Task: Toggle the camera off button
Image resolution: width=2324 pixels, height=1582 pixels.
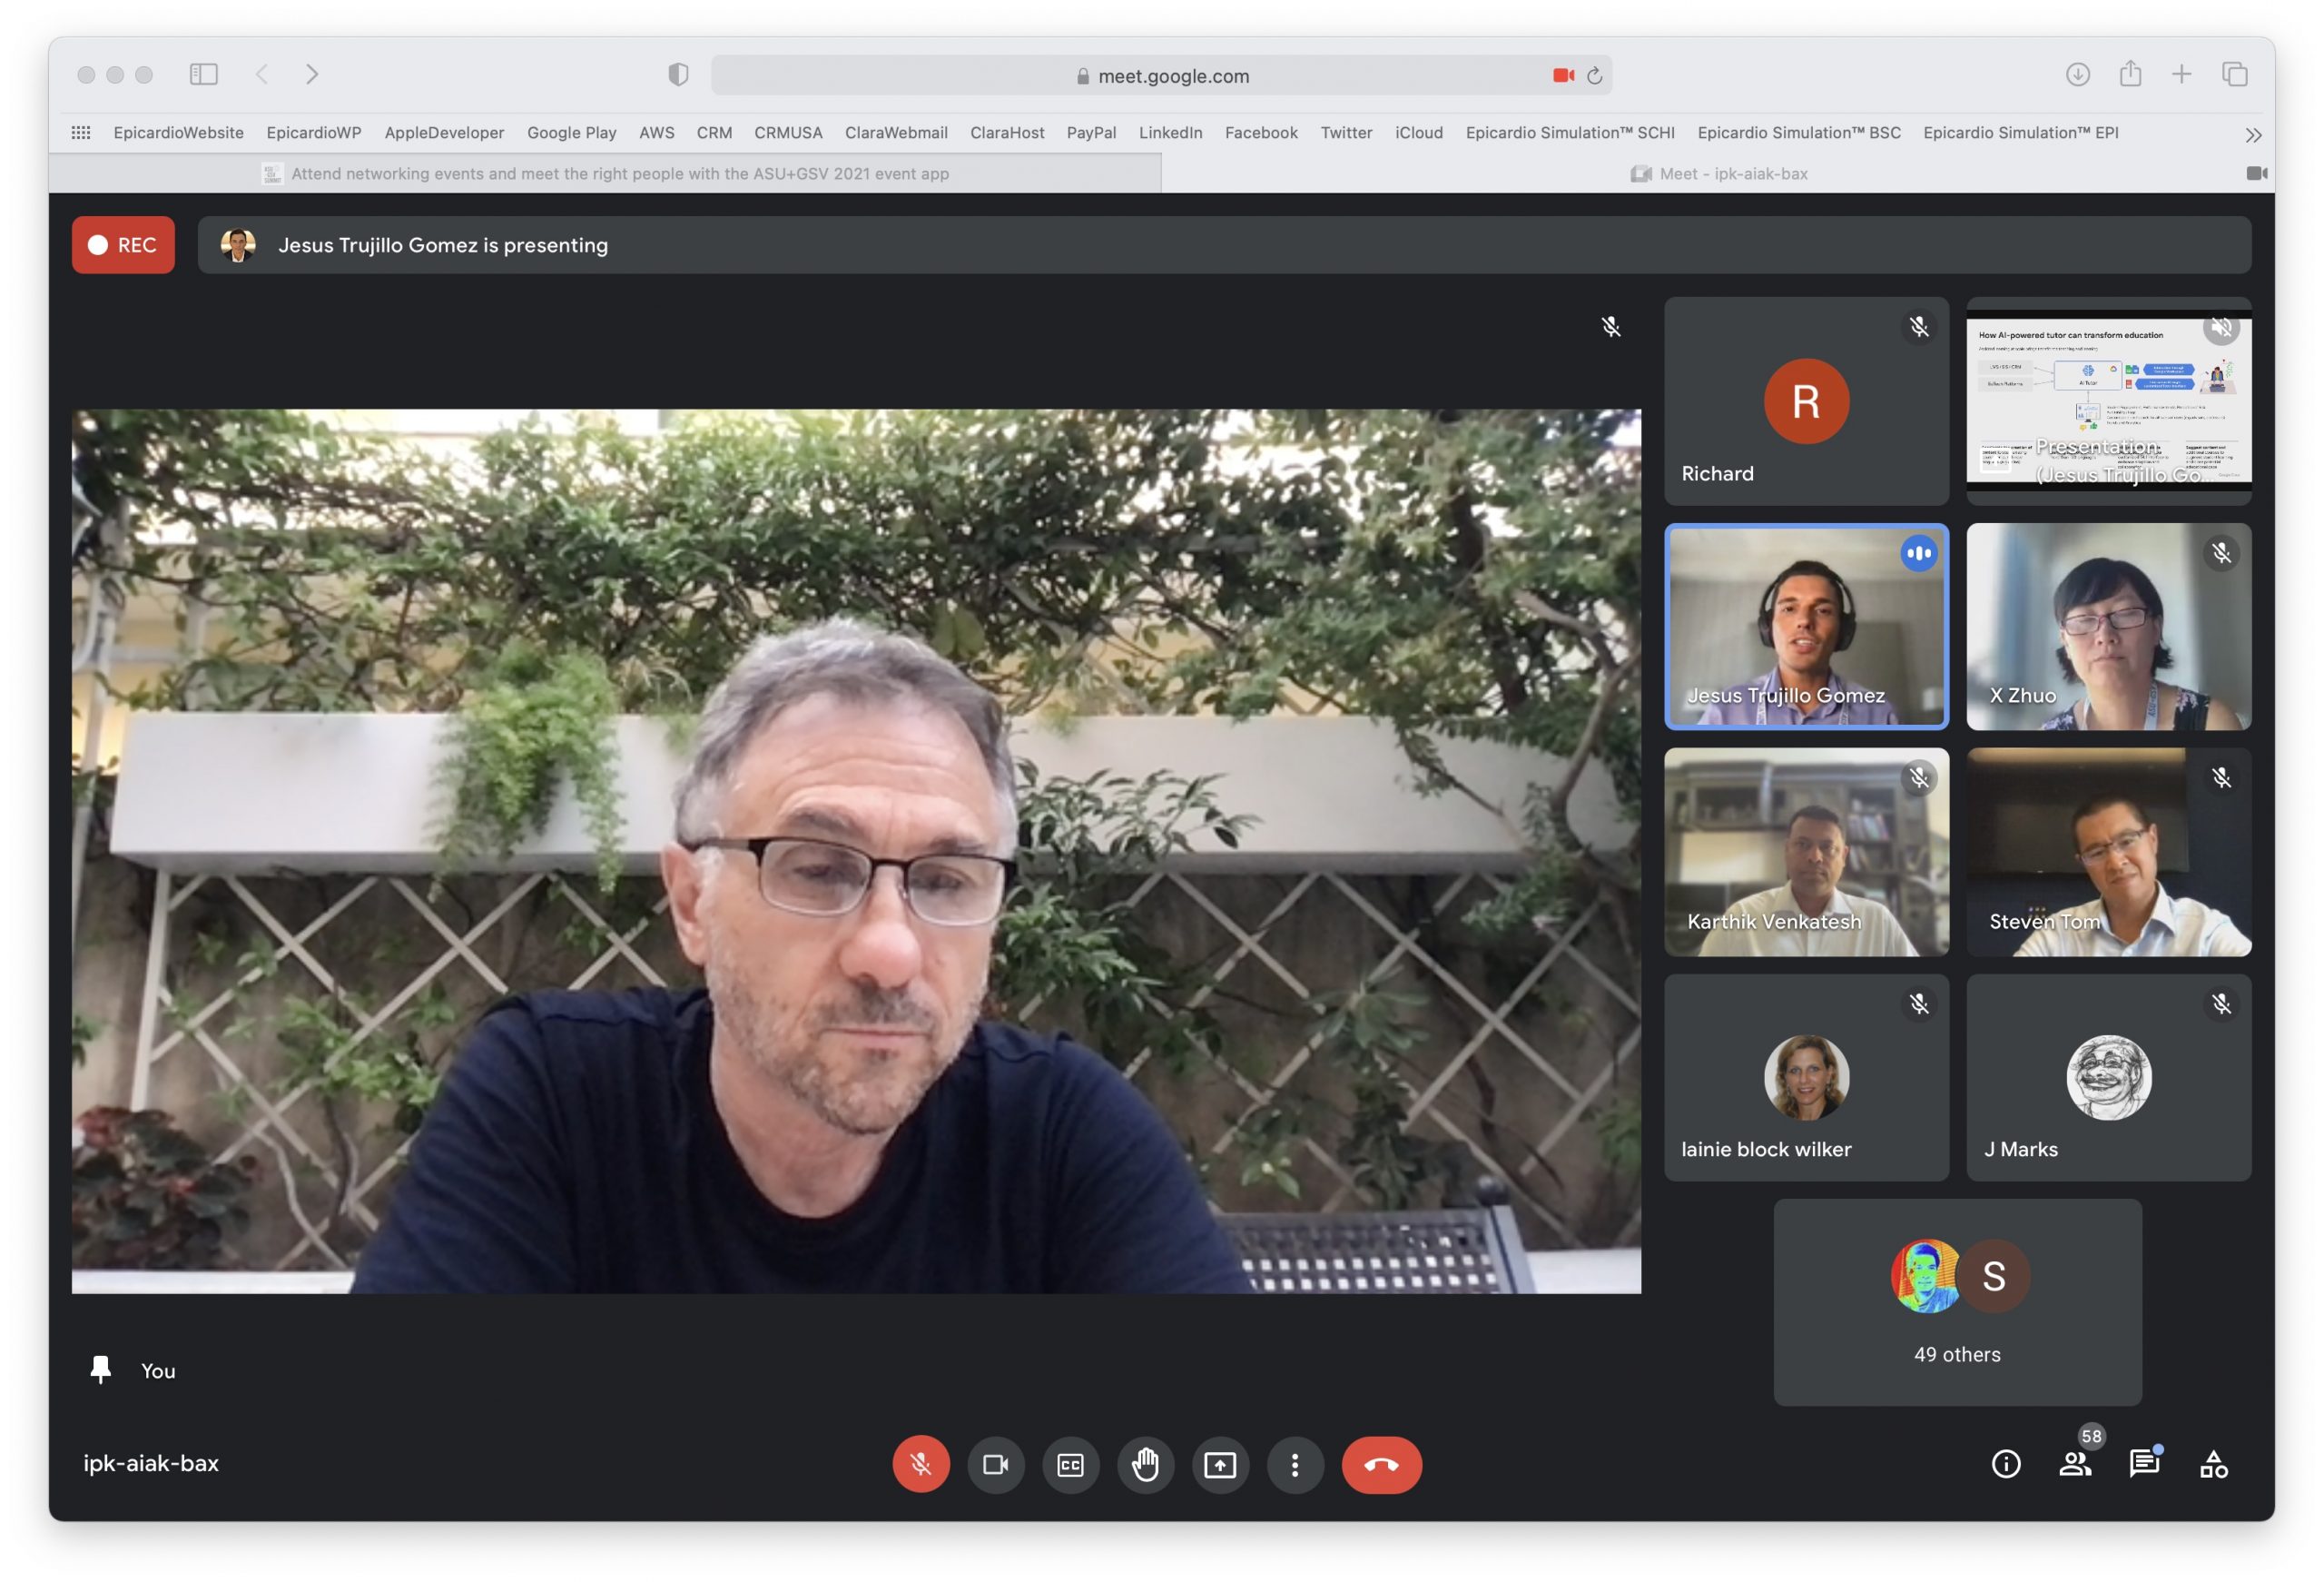Action: (x=995, y=1464)
